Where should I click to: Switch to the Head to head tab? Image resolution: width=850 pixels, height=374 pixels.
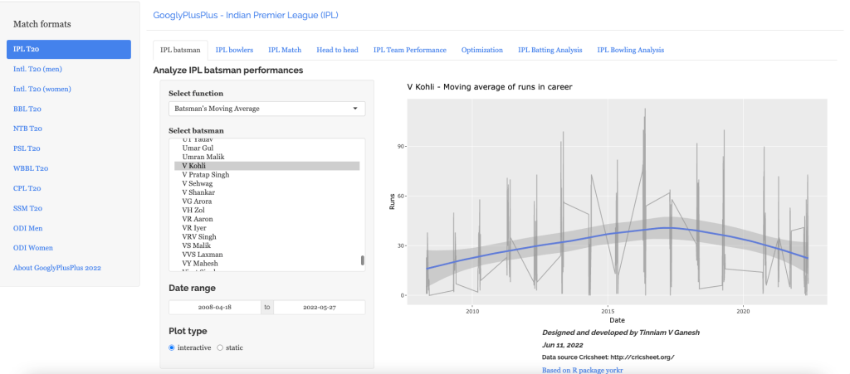[x=337, y=50]
